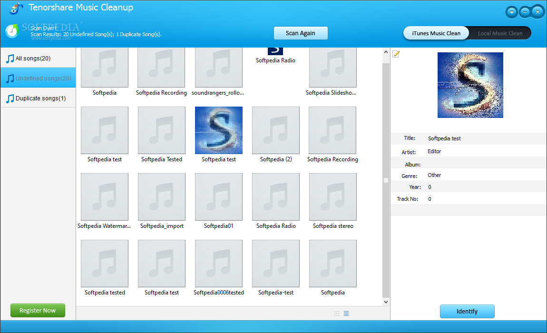Image resolution: width=547 pixels, height=333 pixels.
Task: Select the Softpedia stereo song thumbnail
Action: 333,197
